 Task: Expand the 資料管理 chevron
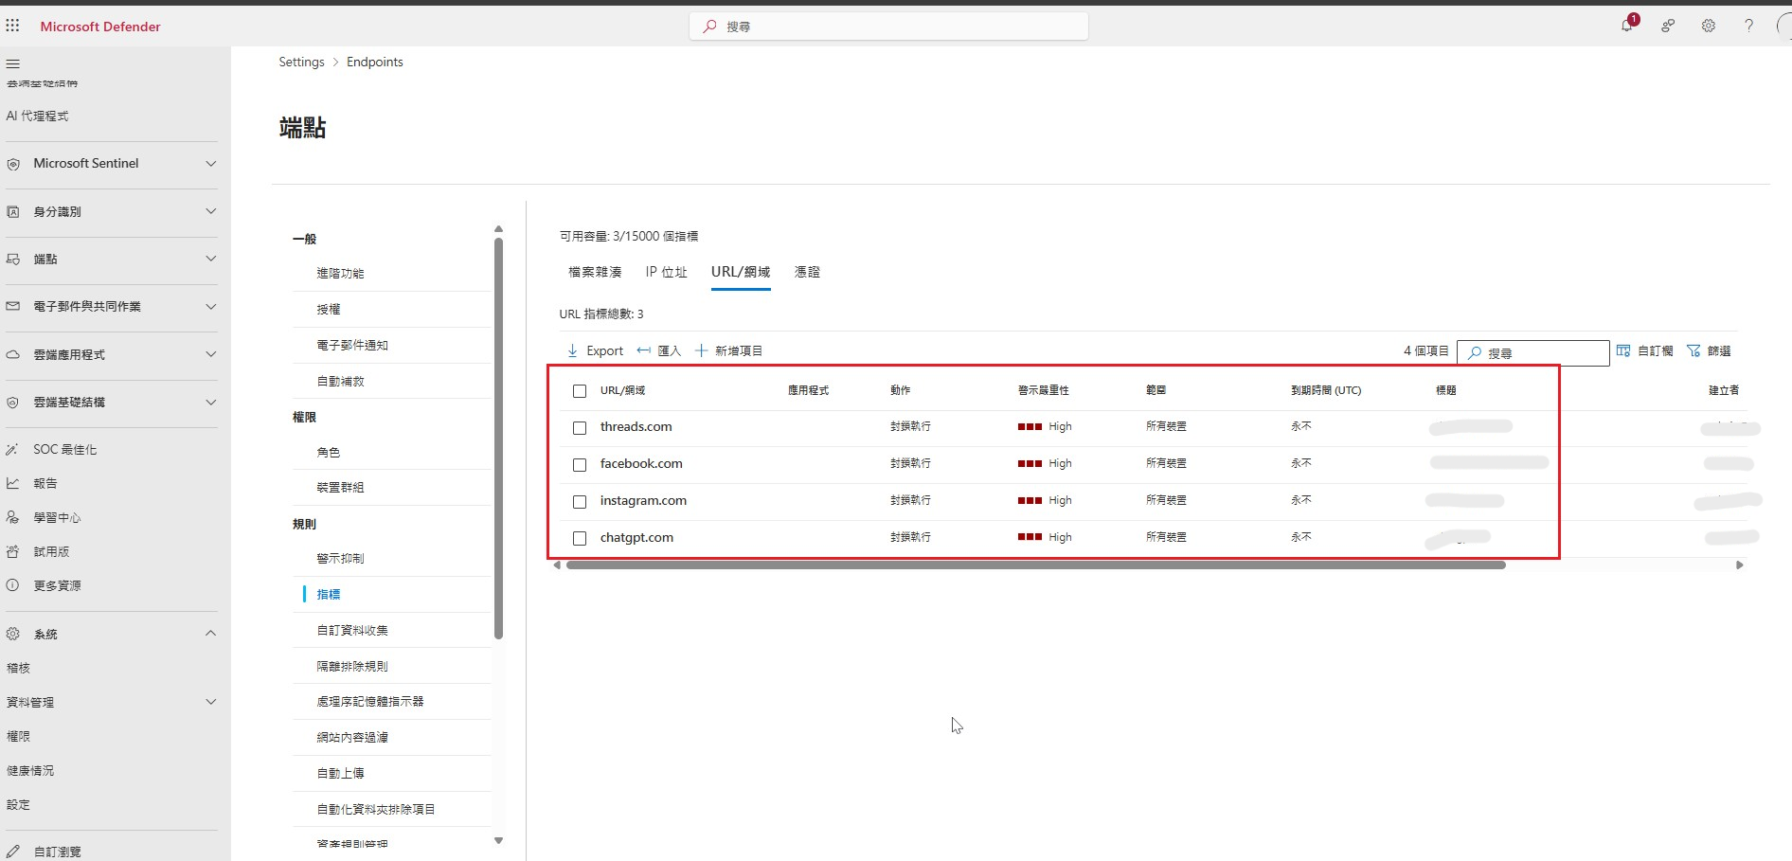coord(210,702)
